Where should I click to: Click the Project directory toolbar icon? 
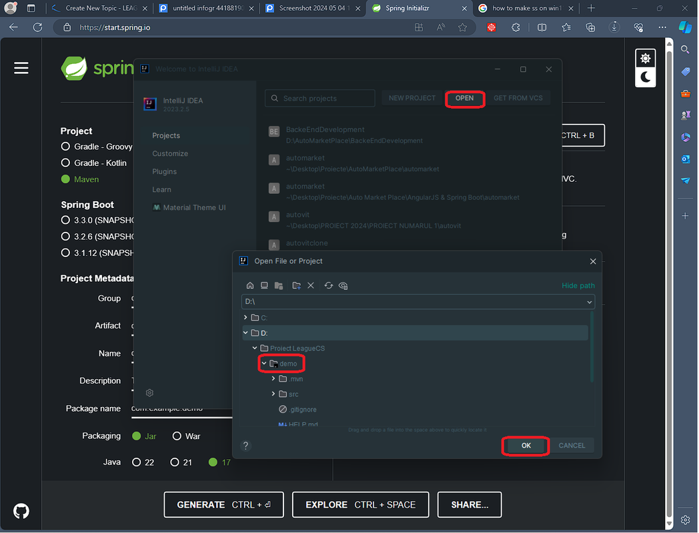(x=279, y=285)
